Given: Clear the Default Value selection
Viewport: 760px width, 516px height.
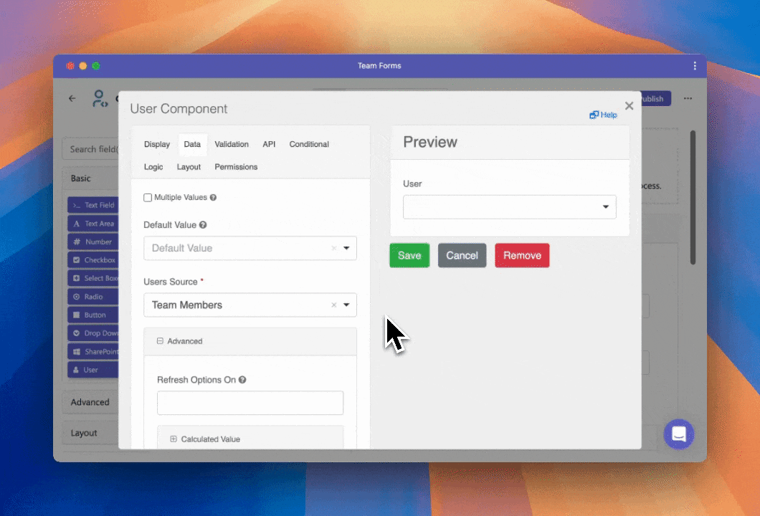Looking at the screenshot, I should coord(333,248).
